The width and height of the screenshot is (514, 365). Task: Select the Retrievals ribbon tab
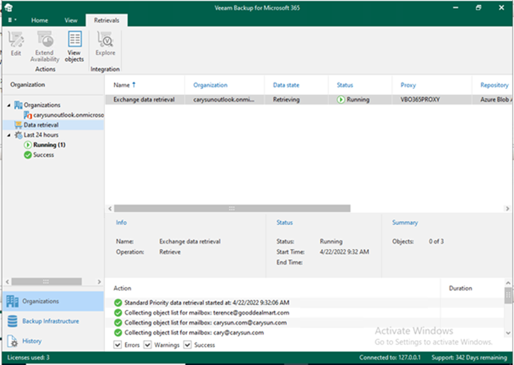click(107, 20)
